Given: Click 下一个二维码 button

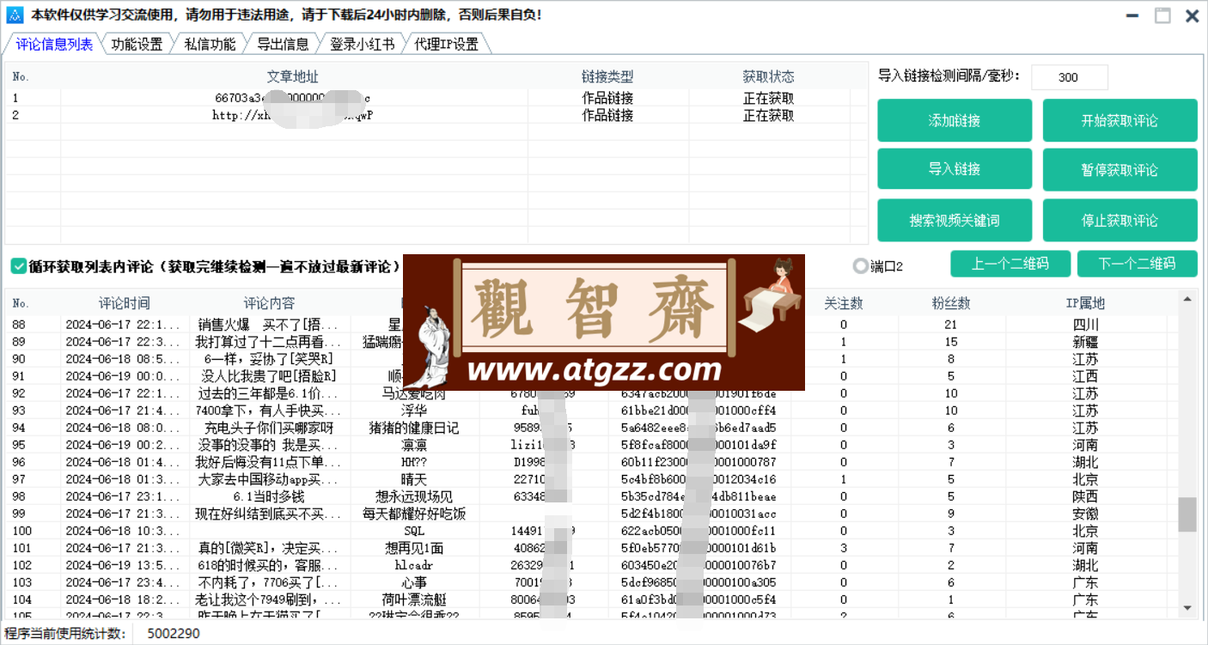Looking at the screenshot, I should click(1137, 264).
